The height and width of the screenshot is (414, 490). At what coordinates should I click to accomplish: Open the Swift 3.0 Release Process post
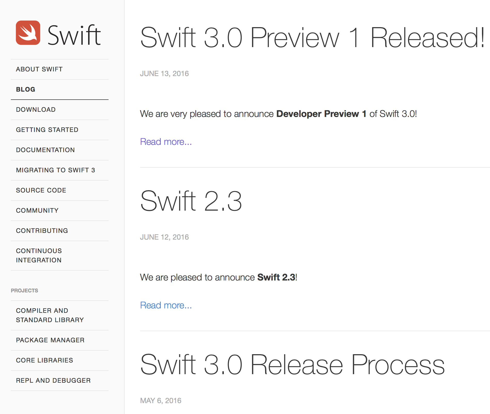tap(293, 365)
